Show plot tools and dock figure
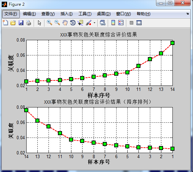Screen dimensions: 193x172 [139, 23]
